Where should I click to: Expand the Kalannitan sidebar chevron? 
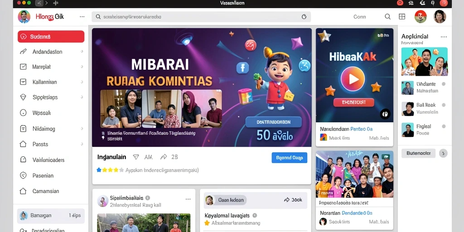click(x=82, y=82)
